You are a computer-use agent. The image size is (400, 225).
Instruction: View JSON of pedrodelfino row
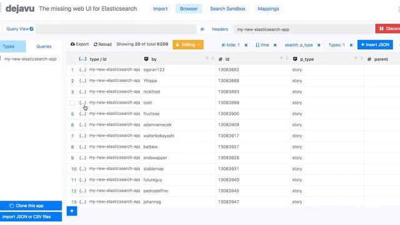(82, 191)
